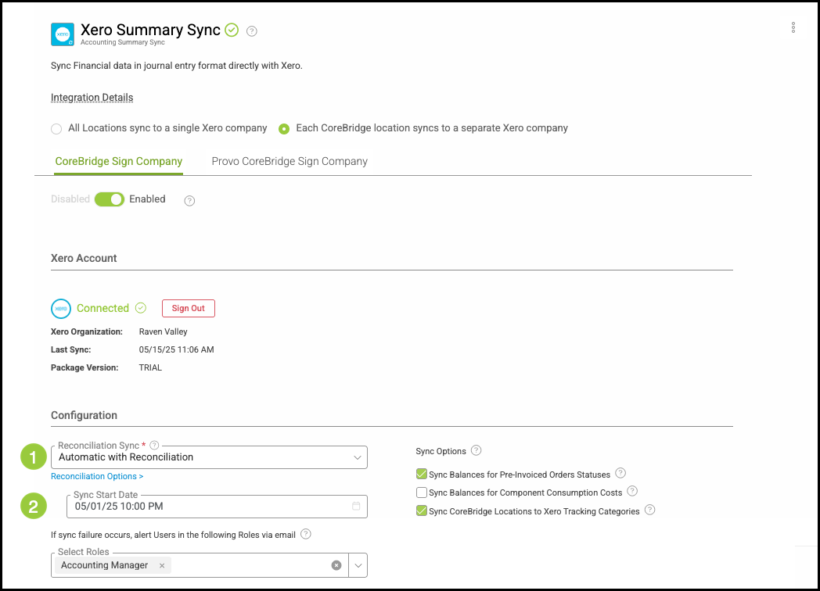Open help icon beside sync failure alert text

tap(306, 533)
